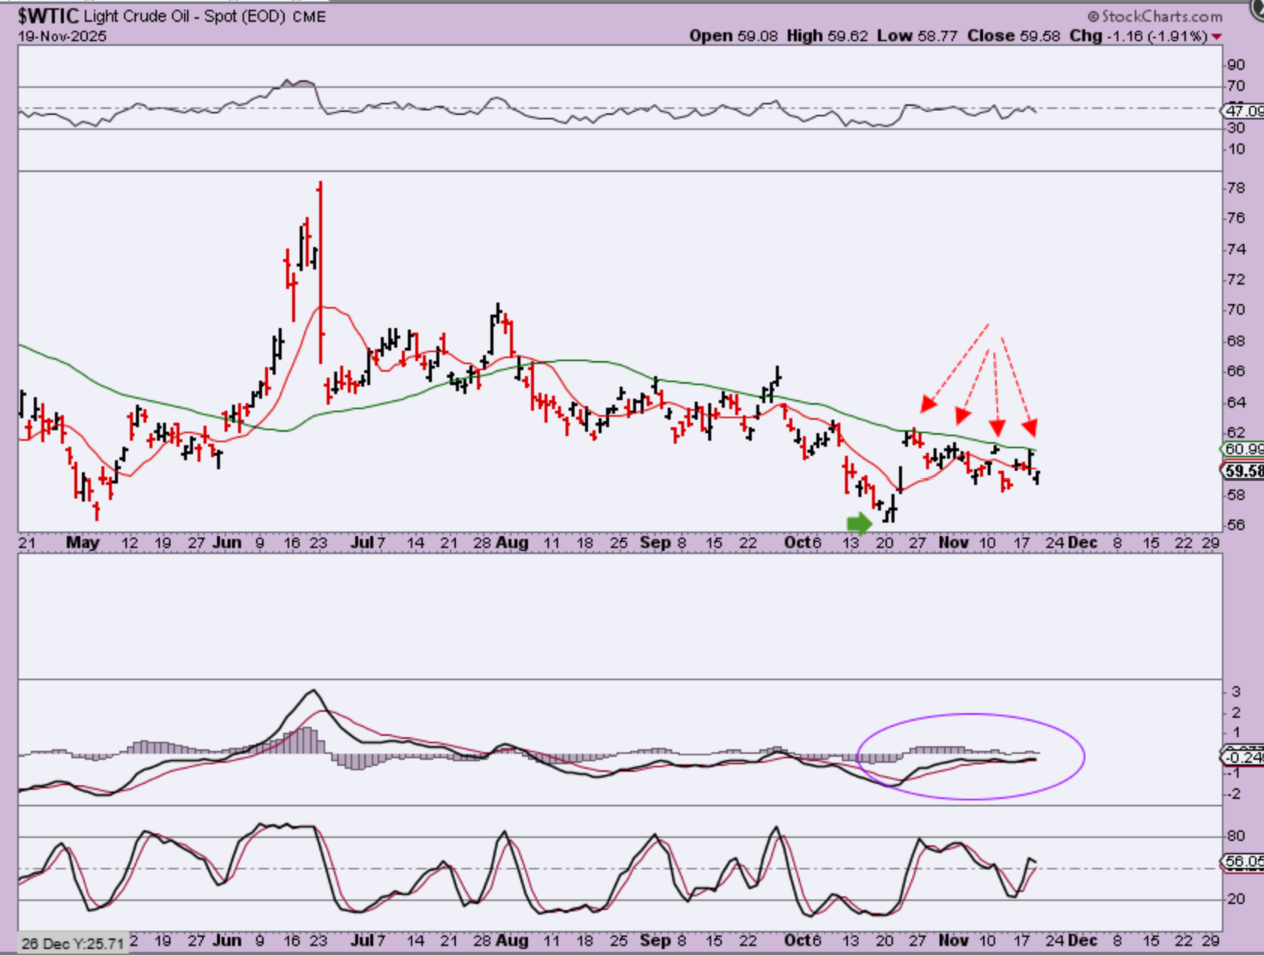Click the 56.05 stochastic value tag
The width and height of the screenshot is (1264, 955).
(1243, 862)
